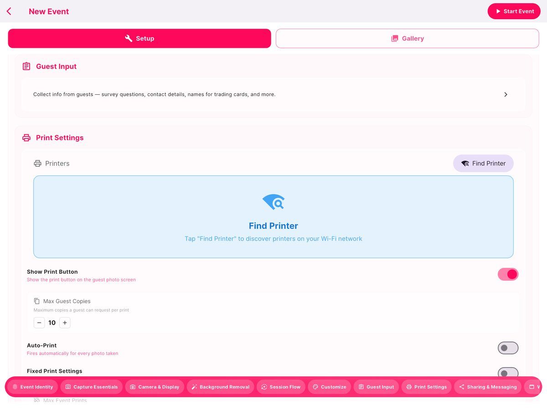Jump to Camera & Display in the bottom nav
547x410 pixels.
(155, 387)
